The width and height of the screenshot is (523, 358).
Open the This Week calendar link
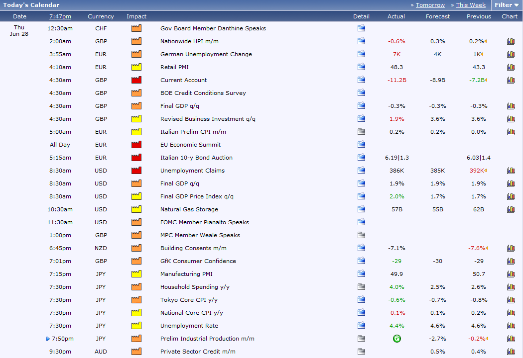click(471, 5)
